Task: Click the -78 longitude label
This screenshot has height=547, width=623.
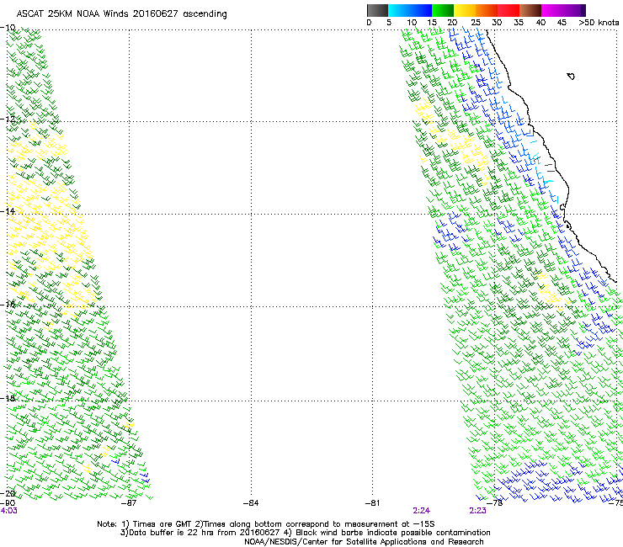Action: pos(495,503)
